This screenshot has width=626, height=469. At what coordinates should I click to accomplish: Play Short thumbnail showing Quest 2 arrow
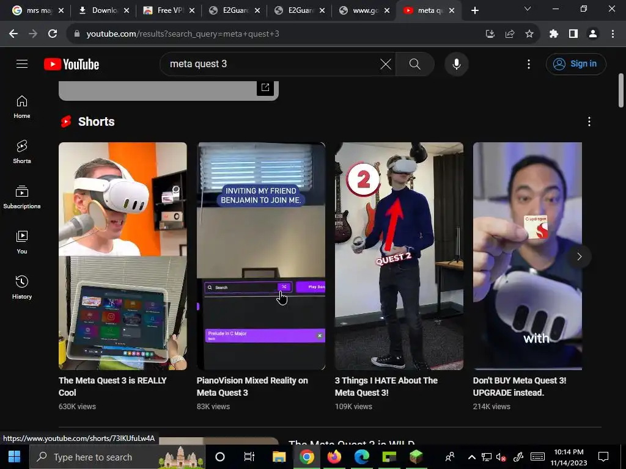click(x=399, y=256)
